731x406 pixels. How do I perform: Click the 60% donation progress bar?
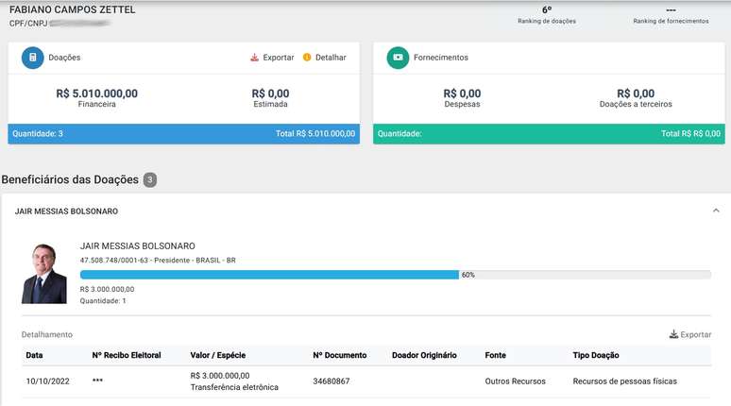(x=396, y=275)
